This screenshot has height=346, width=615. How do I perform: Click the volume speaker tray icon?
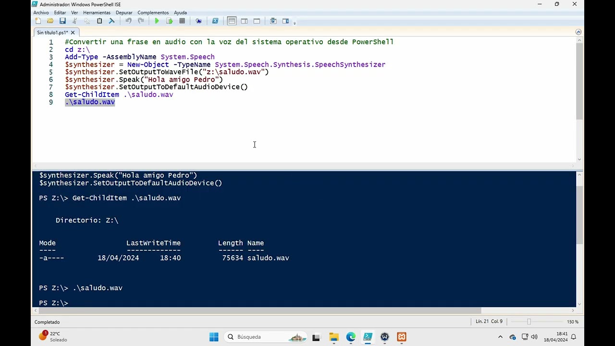tap(534, 337)
